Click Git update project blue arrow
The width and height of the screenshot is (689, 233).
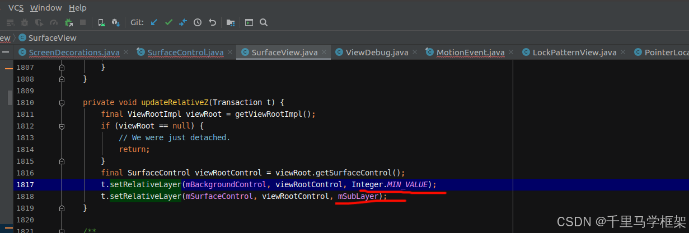pyautogui.click(x=154, y=22)
